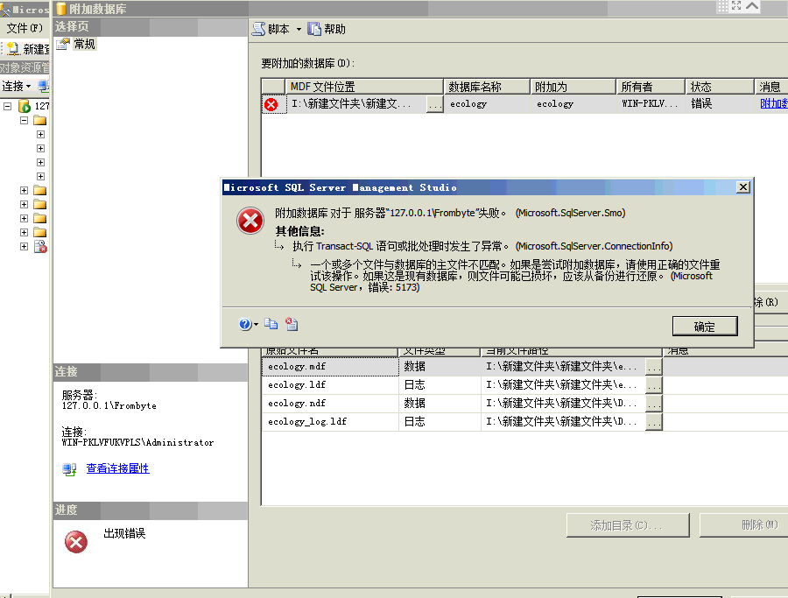This screenshot has height=598, width=788.
Task: Click the 状态 column header
Action: pos(720,87)
